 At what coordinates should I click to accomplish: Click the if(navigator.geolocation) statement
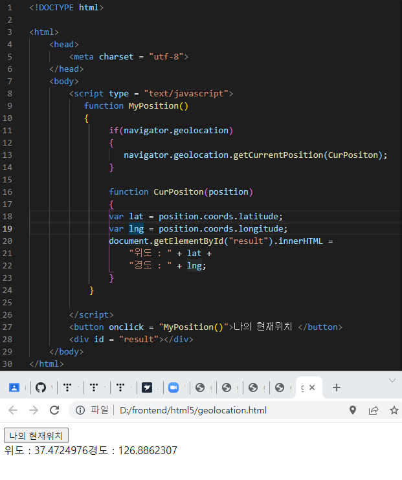[x=171, y=131]
